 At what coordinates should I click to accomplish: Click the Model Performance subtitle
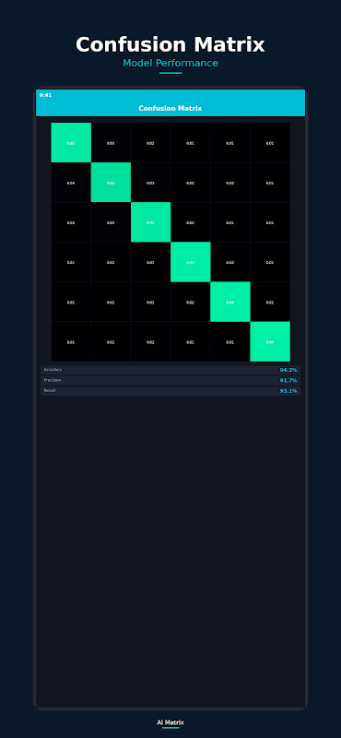[170, 63]
